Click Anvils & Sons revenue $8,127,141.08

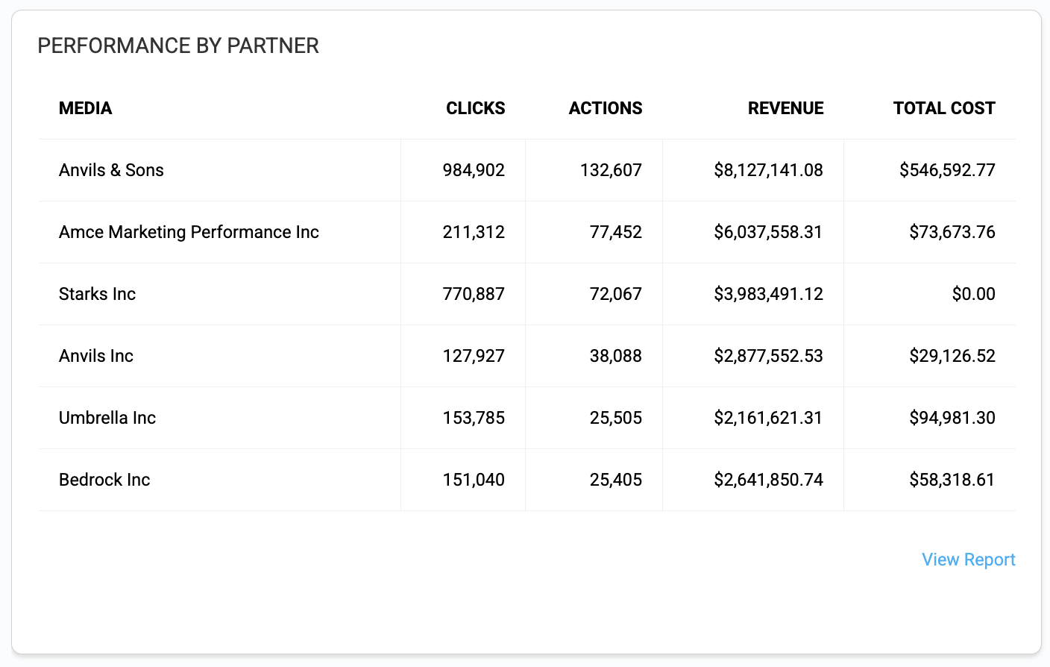768,170
